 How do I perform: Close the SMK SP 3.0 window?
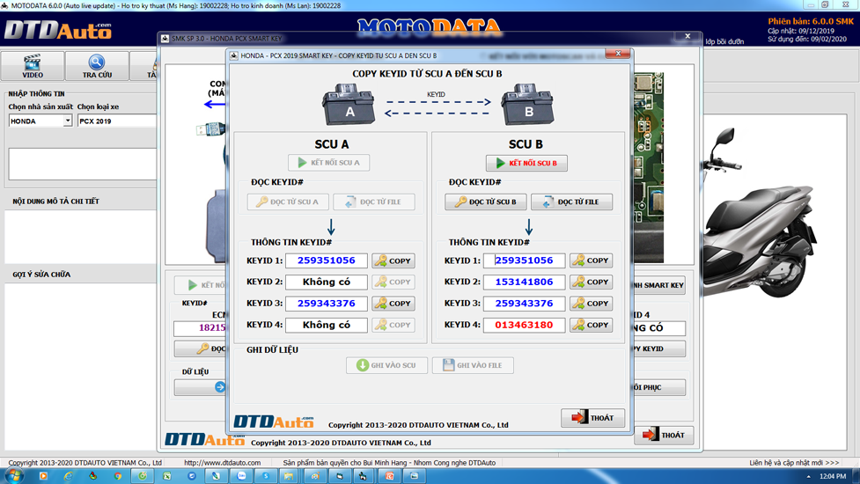pyautogui.click(x=687, y=36)
